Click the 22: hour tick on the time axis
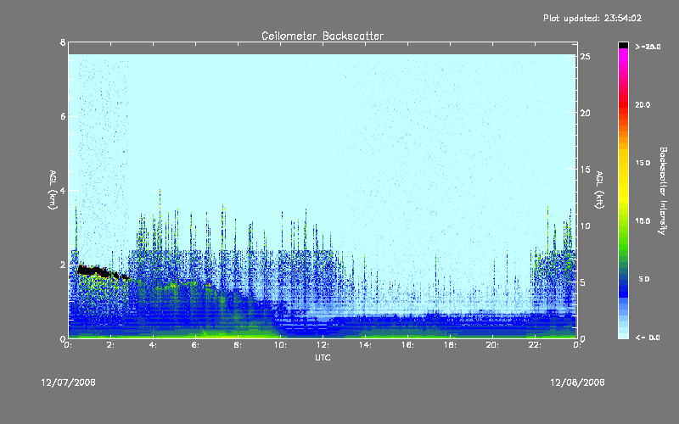679x424 pixels. (535, 345)
